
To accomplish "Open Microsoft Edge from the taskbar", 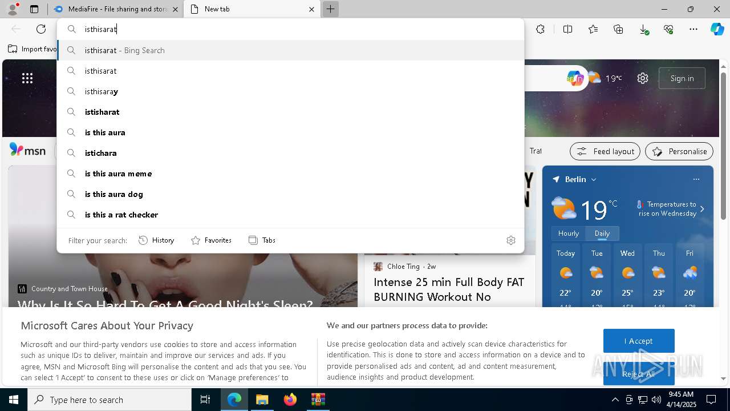I will coord(234,400).
